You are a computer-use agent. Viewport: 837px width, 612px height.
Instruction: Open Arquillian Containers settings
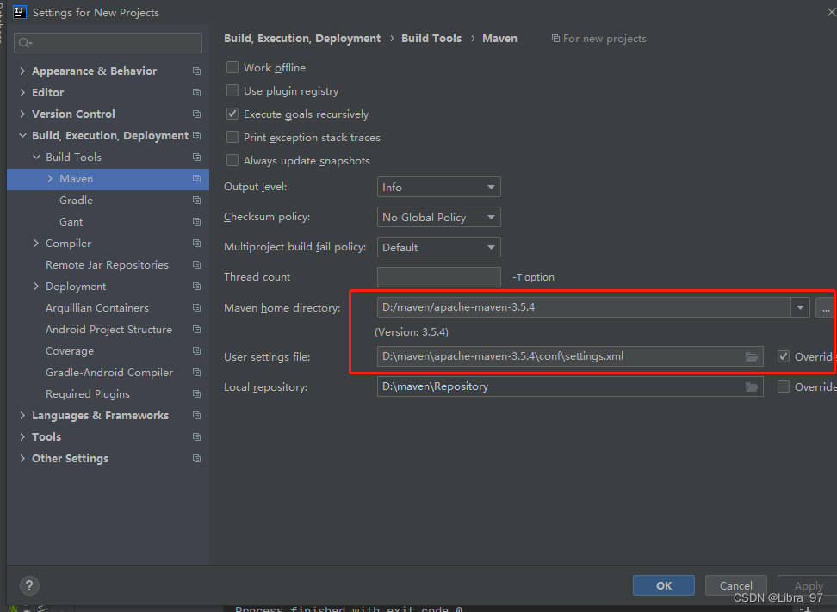(97, 308)
